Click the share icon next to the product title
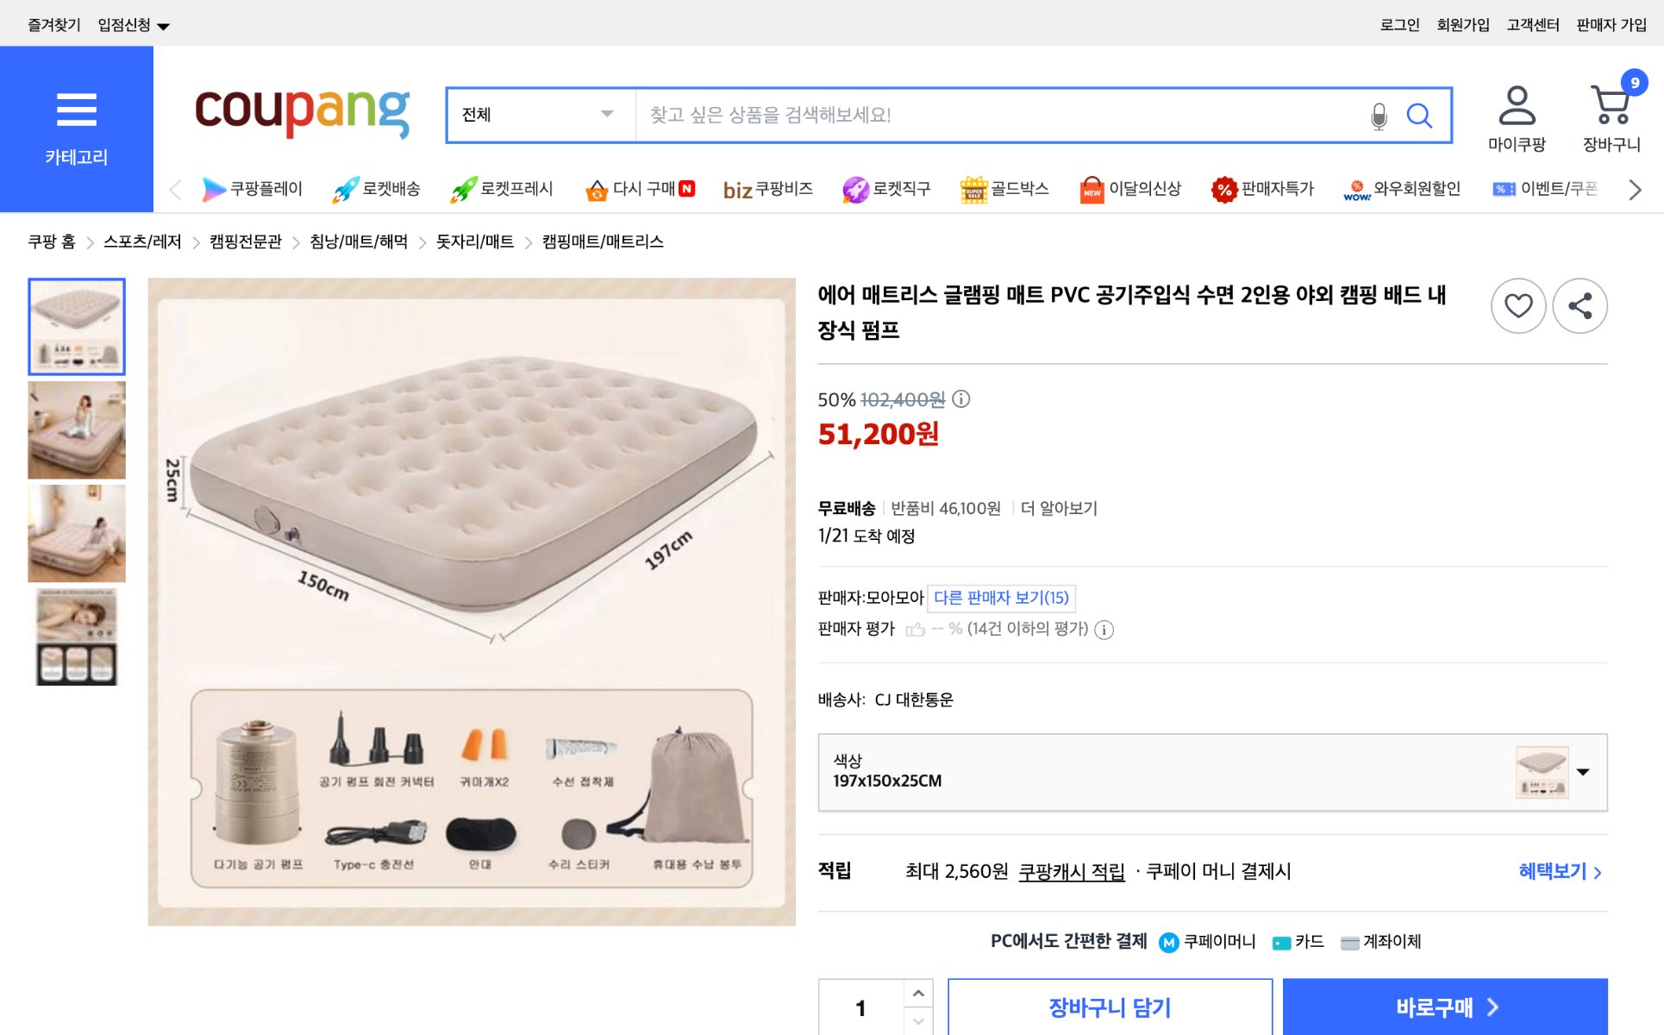 coord(1580,305)
